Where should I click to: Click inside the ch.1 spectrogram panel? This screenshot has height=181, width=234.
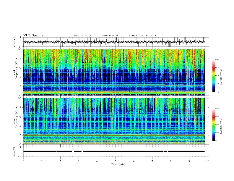click(114, 72)
